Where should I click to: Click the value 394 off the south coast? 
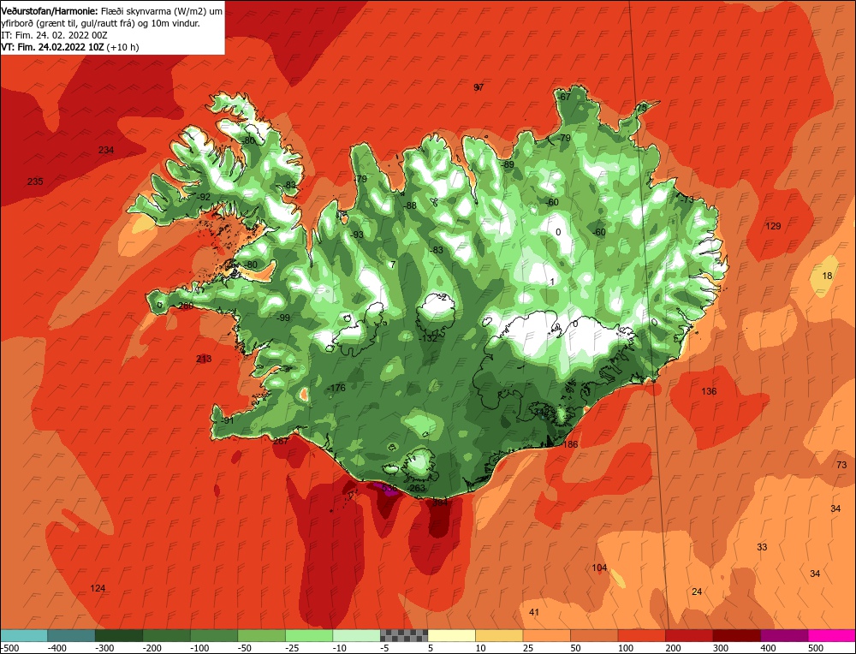[440, 502]
